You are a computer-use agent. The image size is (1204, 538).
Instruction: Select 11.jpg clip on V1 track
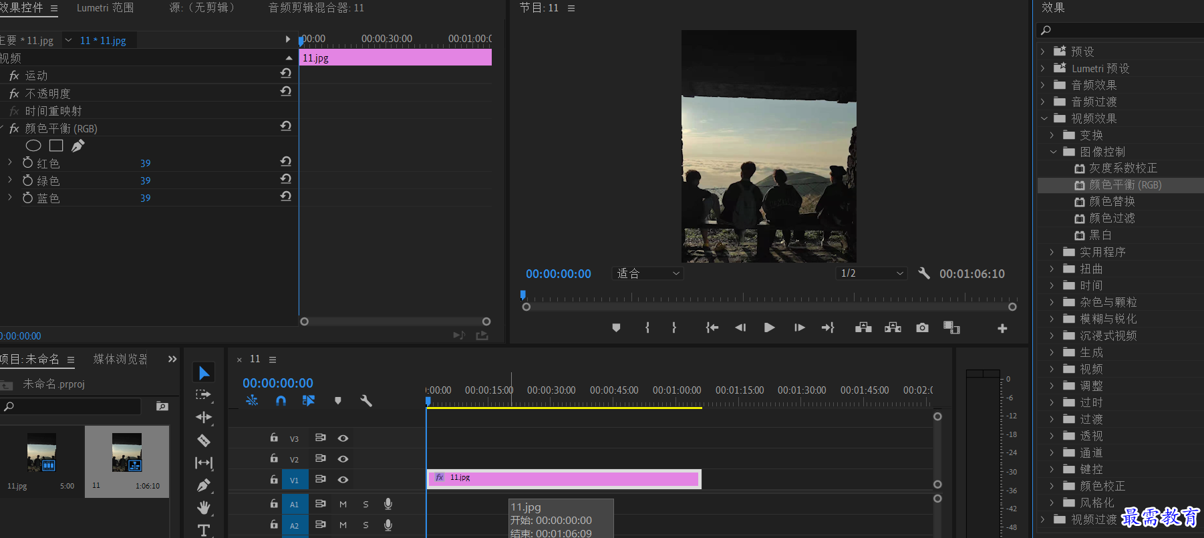pos(564,479)
